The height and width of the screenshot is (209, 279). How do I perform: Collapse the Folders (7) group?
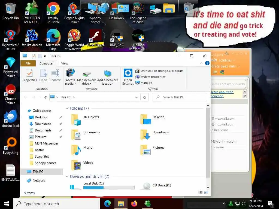point(67,108)
